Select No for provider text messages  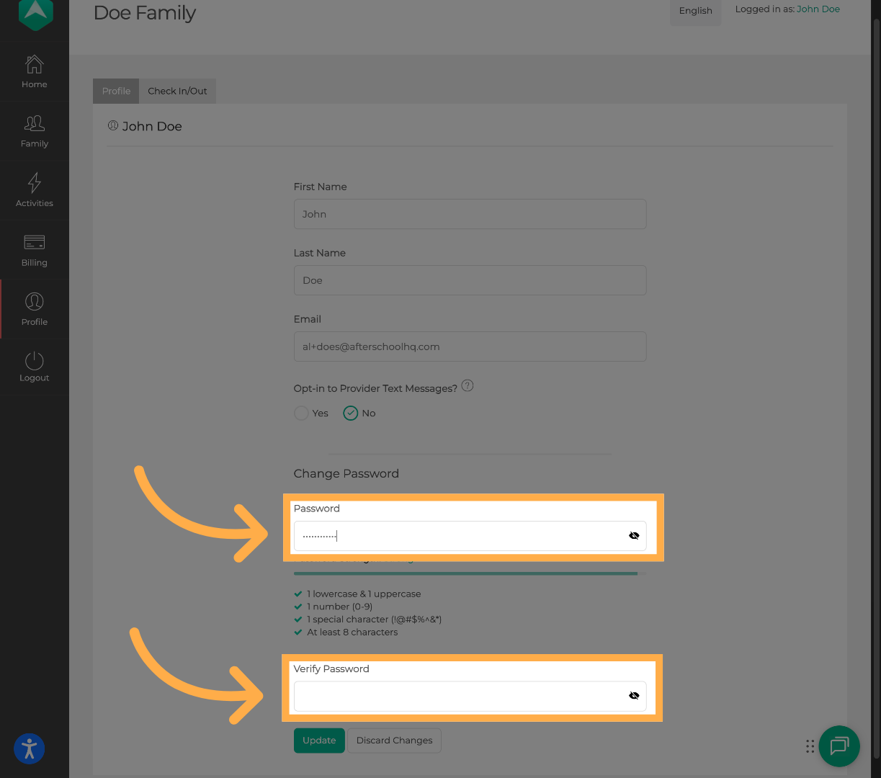[351, 413]
